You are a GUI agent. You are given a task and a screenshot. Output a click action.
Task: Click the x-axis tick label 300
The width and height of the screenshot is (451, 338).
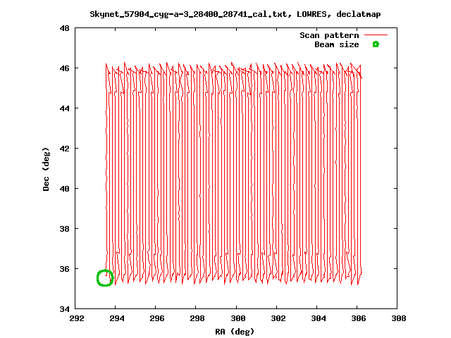coord(238,318)
